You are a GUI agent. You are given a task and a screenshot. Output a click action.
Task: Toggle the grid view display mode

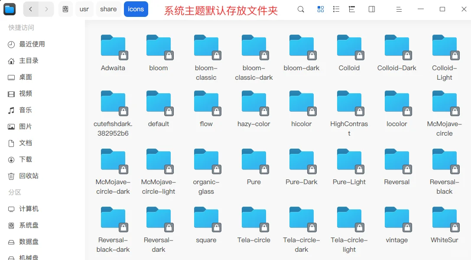(321, 9)
